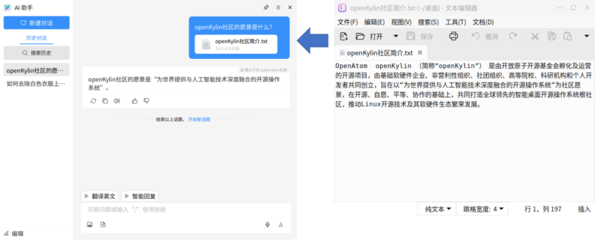Viewport: 595px width, 240px height.
Task: Select the 智能回复 skill chip
Action: tap(140, 196)
